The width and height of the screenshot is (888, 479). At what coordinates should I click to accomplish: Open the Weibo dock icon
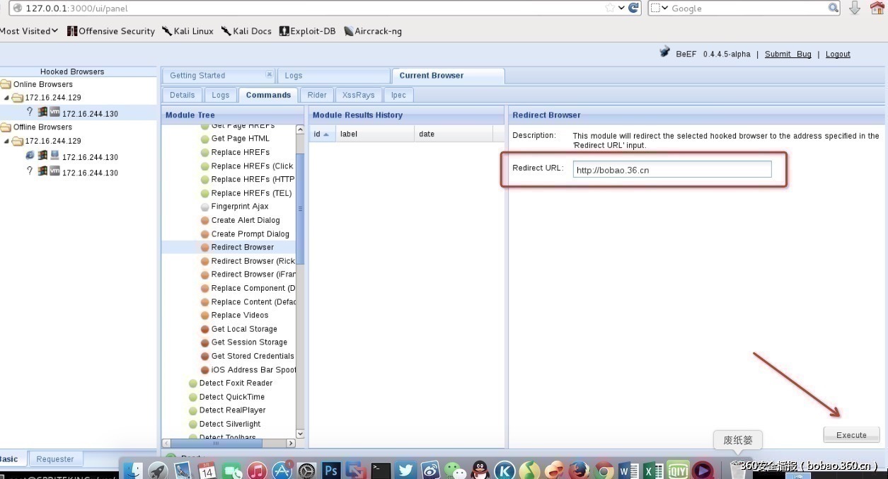click(430, 471)
